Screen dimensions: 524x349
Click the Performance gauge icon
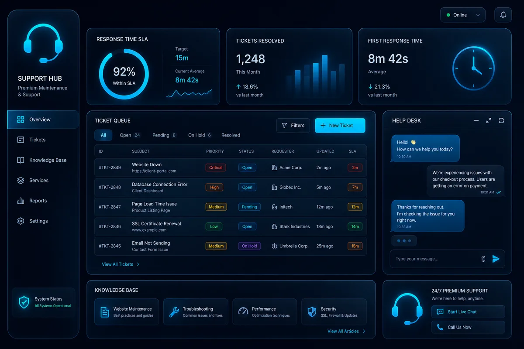(x=243, y=311)
